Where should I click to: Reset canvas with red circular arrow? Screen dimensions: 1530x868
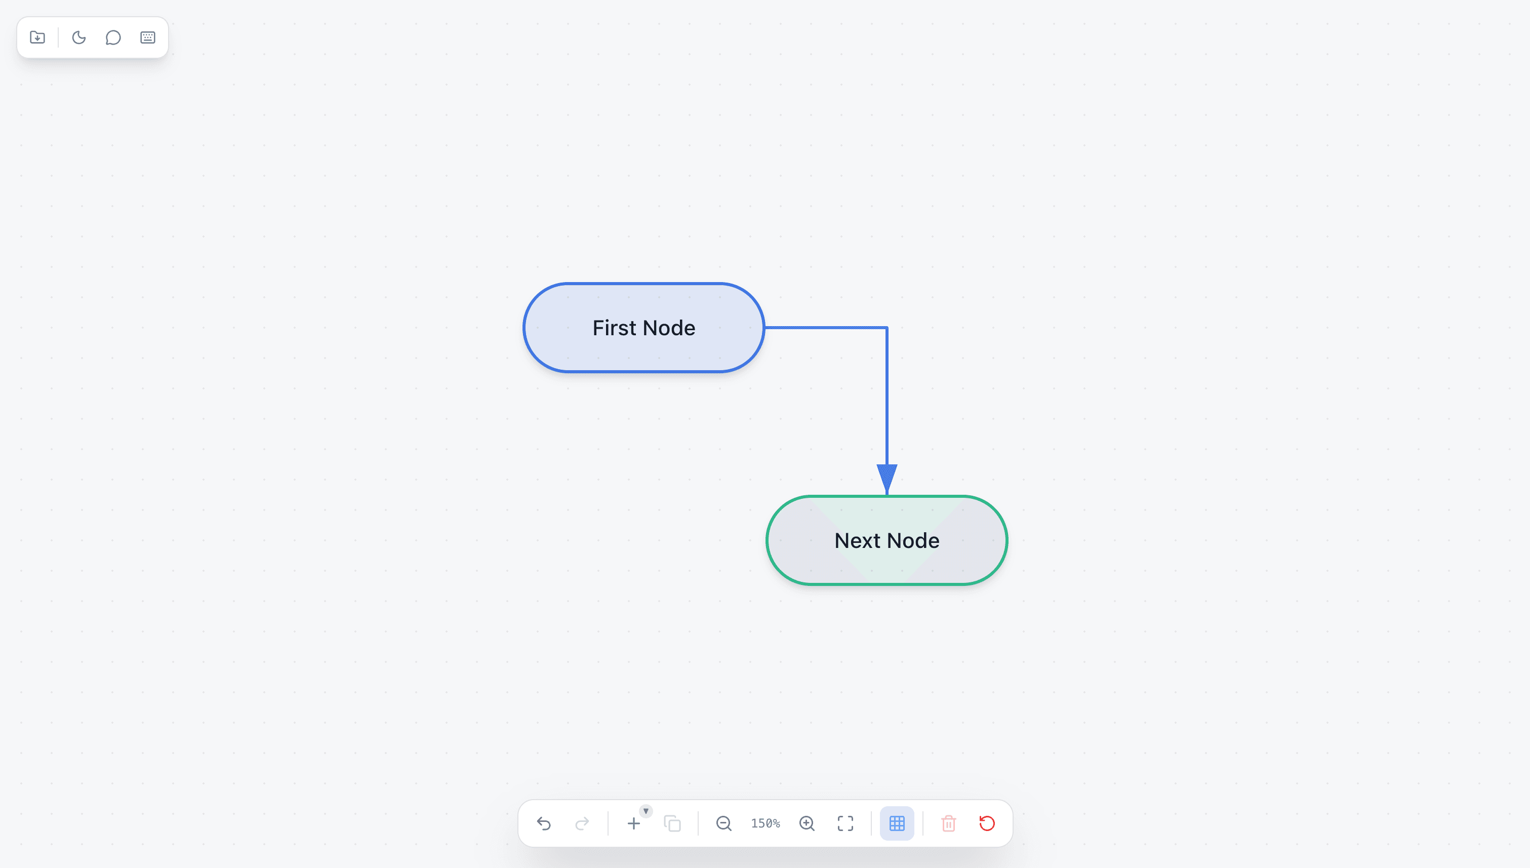click(987, 823)
